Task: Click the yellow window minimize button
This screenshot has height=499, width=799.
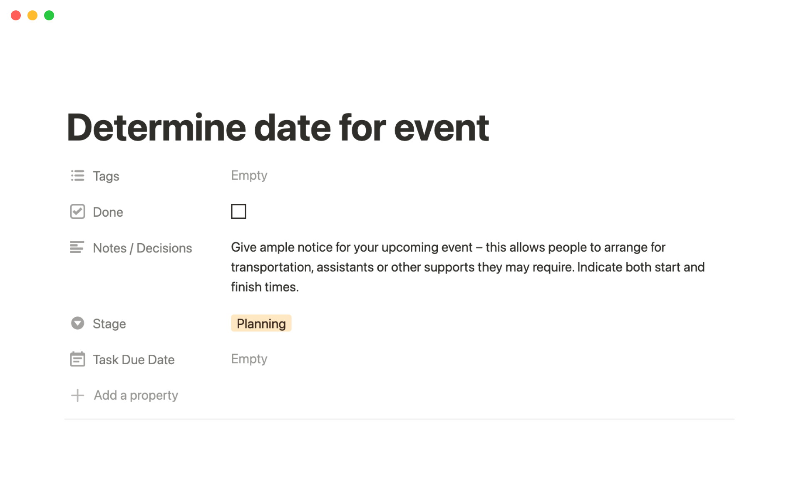Action: tap(32, 15)
